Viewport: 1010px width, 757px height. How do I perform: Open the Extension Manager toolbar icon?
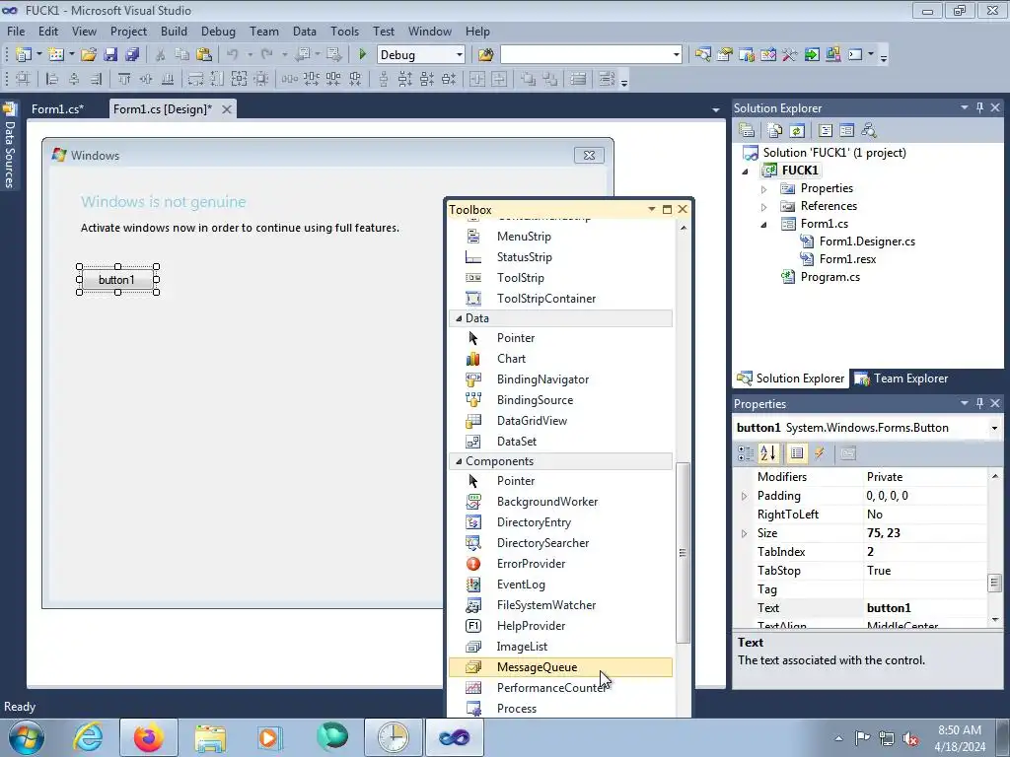832,55
